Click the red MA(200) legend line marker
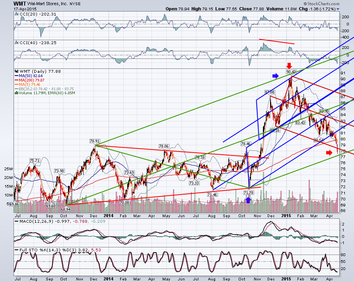Screen dimensions: 354x282 coord(16,80)
